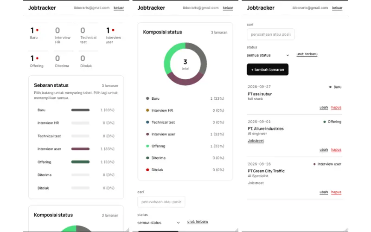Focus the cari field above tambah lamaran

tap(270, 34)
